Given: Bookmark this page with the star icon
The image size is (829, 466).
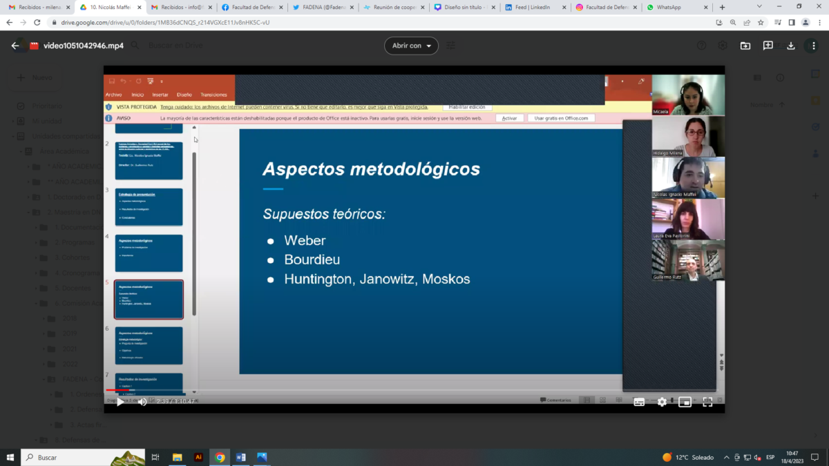Looking at the screenshot, I should click(x=760, y=22).
